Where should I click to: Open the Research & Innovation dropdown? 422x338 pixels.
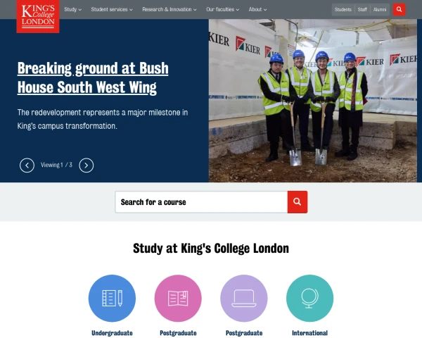click(170, 9)
